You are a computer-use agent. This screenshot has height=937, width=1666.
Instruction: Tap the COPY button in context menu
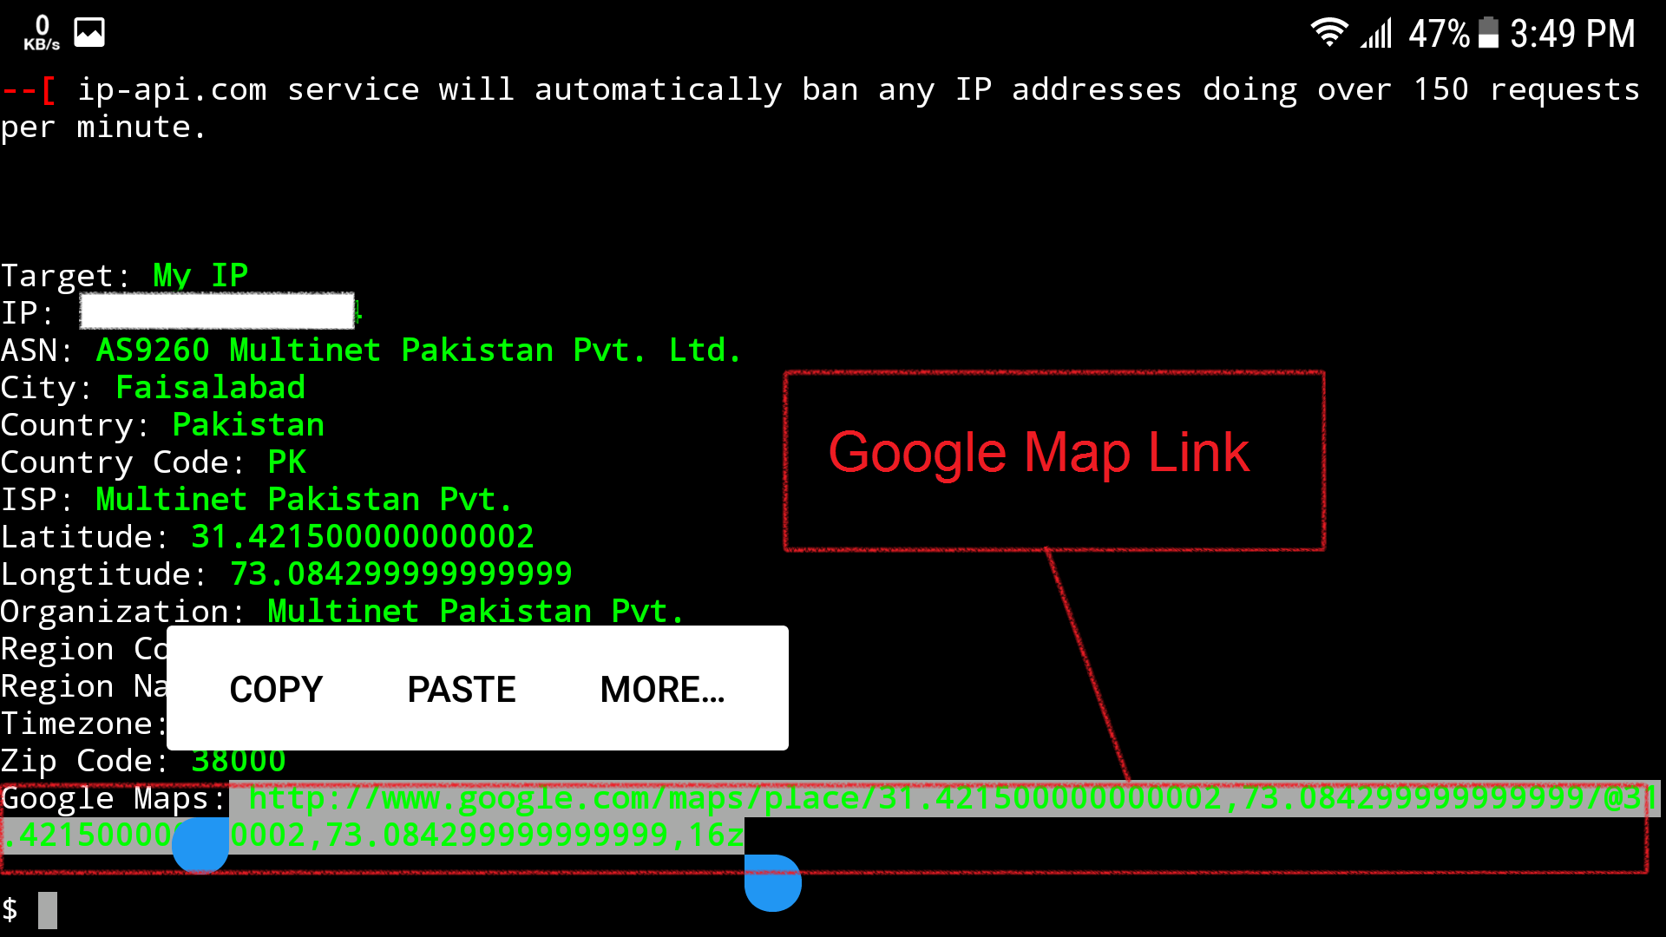pyautogui.click(x=277, y=689)
